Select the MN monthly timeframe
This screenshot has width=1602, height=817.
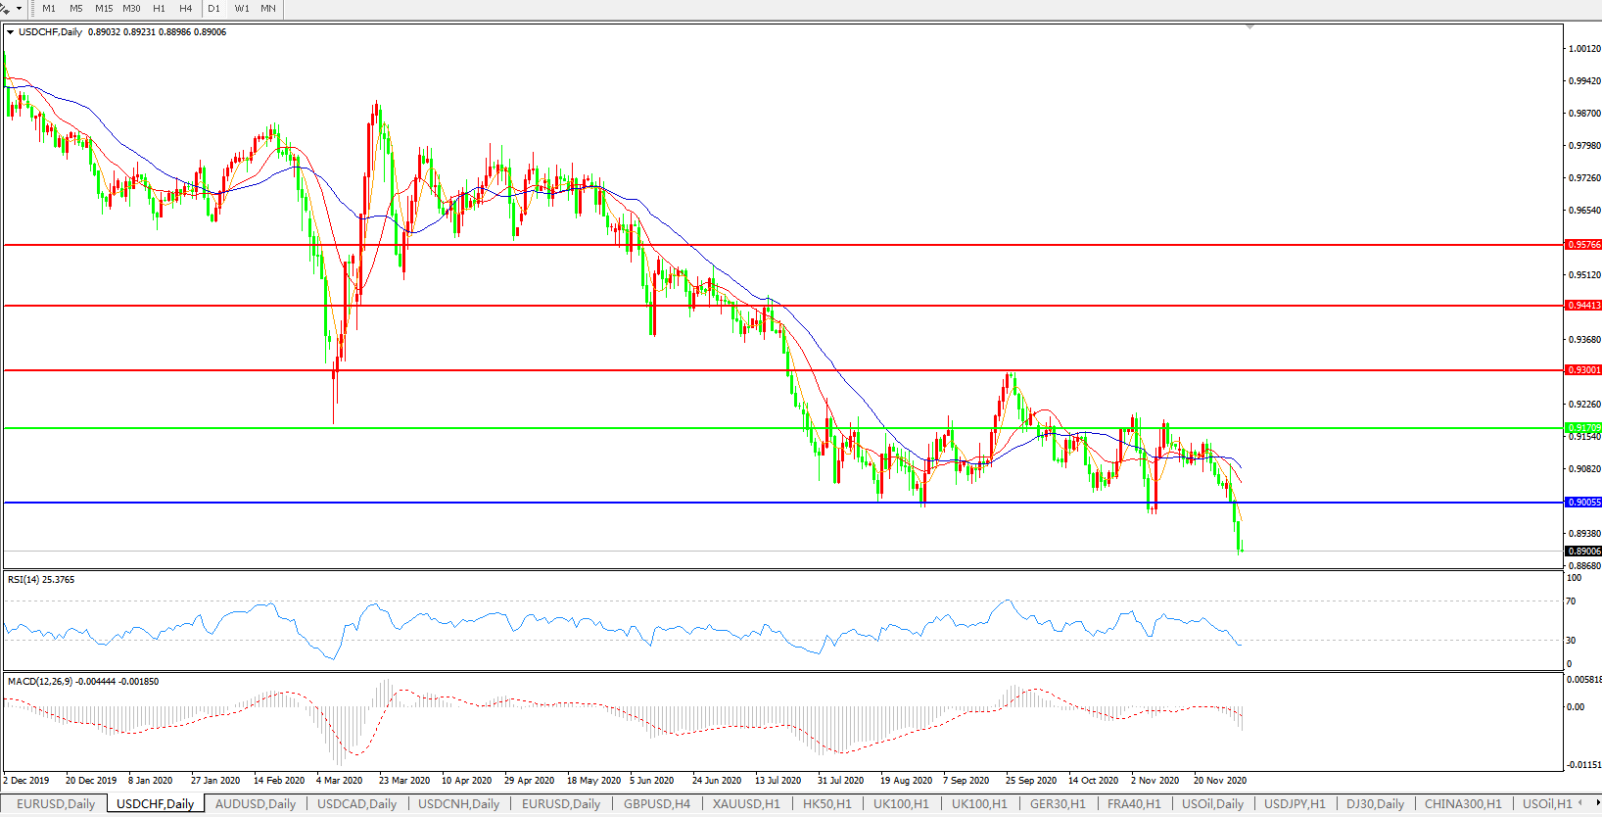tap(268, 9)
